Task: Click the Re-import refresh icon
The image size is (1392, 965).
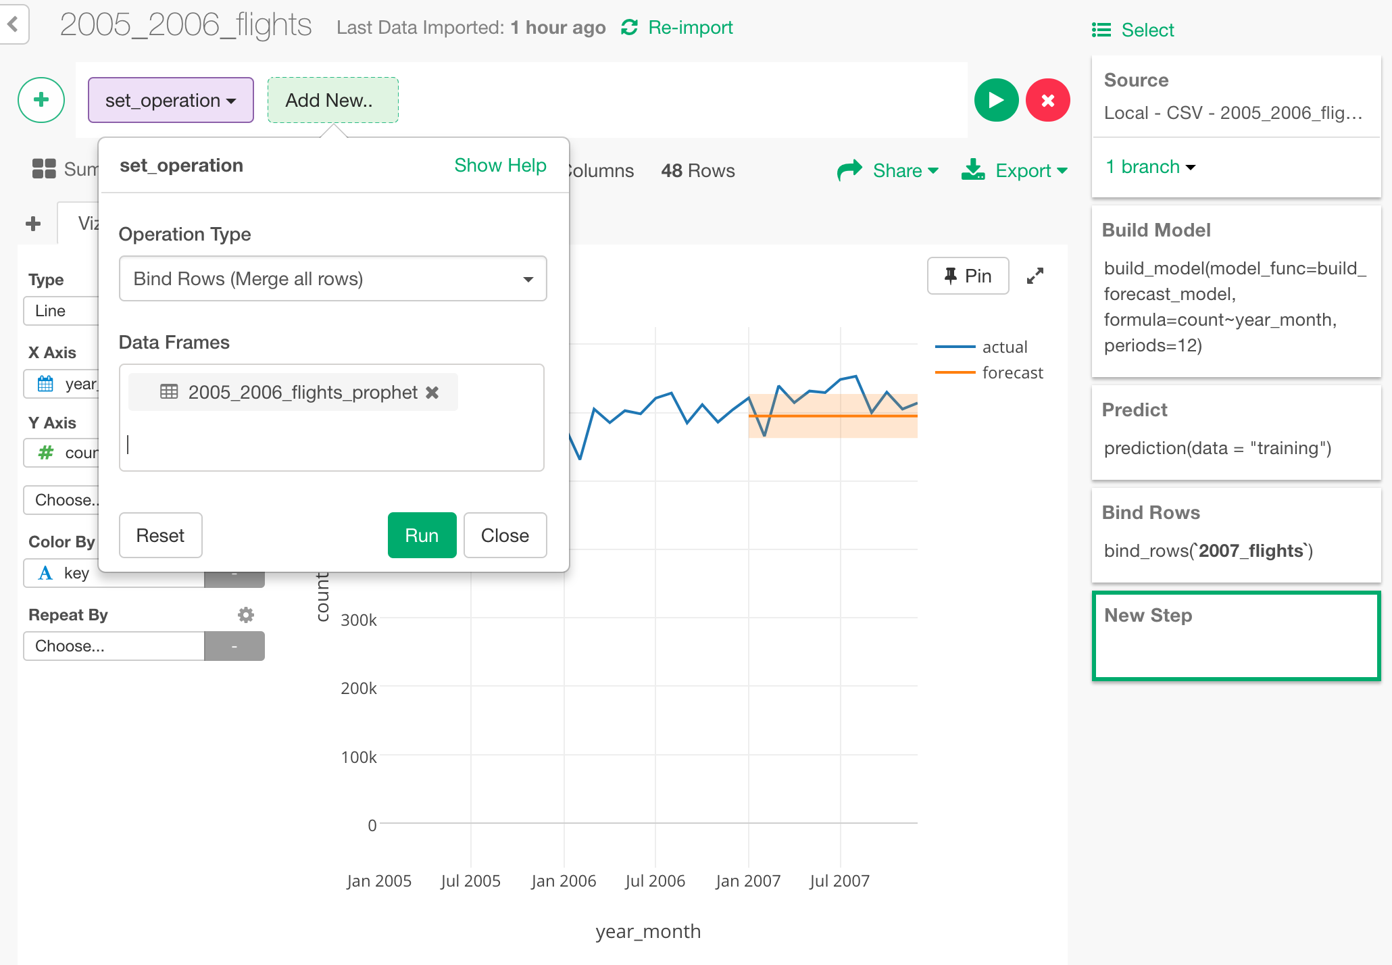Action: tap(630, 27)
